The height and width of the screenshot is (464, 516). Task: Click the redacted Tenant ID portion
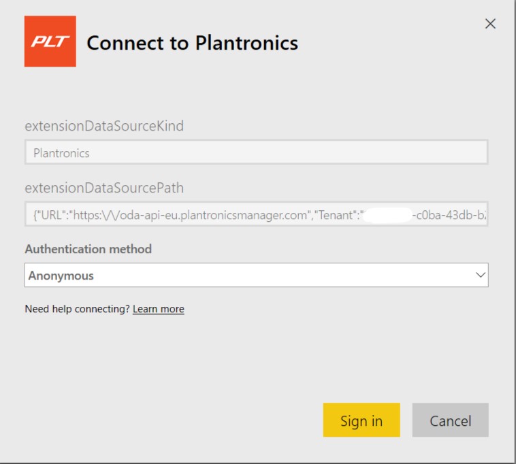pyautogui.click(x=387, y=216)
